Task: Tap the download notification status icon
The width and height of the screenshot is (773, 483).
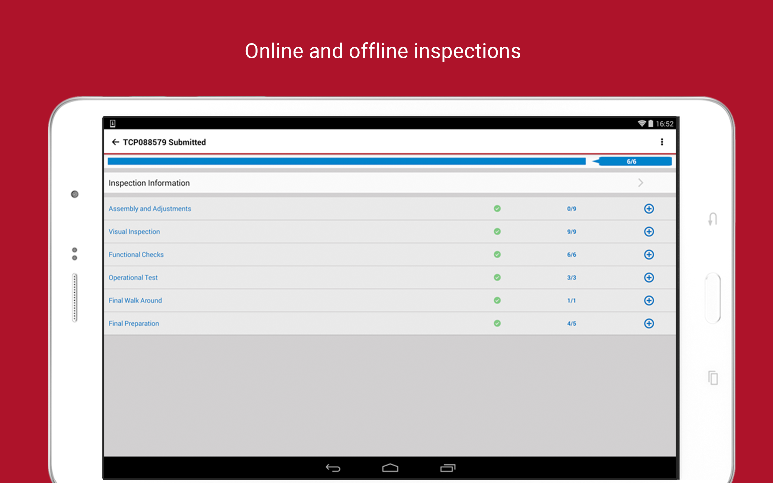Action: 112,123
